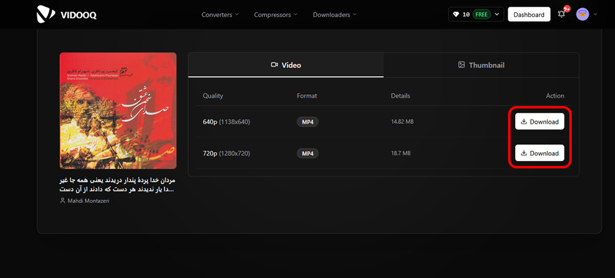Click the person icon beside Mahdi Montazeri

tap(62, 201)
